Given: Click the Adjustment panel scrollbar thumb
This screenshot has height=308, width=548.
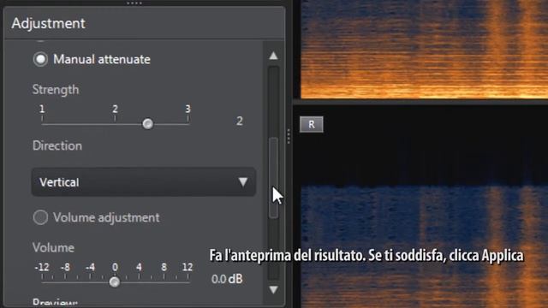Looking at the screenshot, I should pyautogui.click(x=274, y=178).
